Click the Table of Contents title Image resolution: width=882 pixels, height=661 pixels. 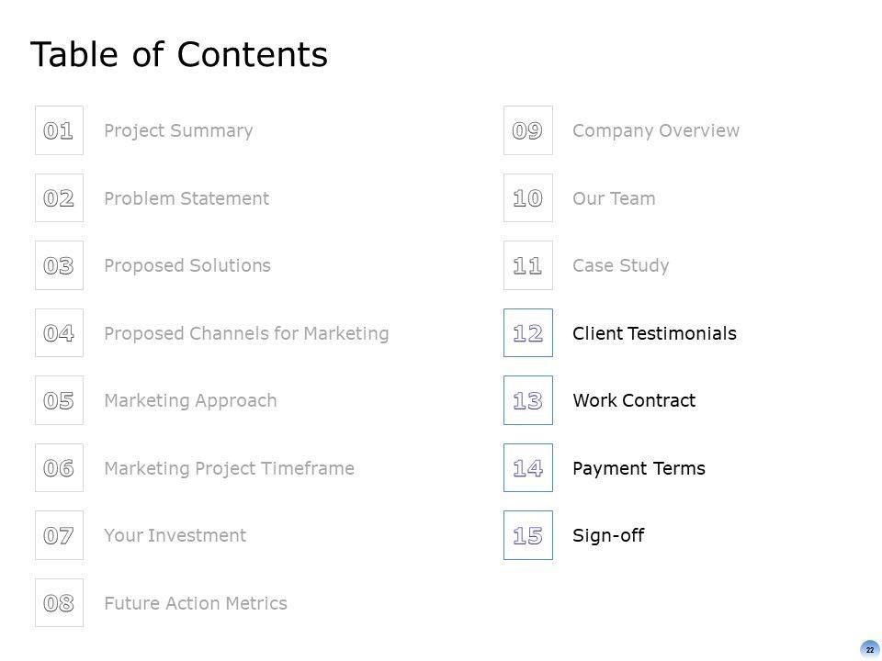[x=179, y=55]
